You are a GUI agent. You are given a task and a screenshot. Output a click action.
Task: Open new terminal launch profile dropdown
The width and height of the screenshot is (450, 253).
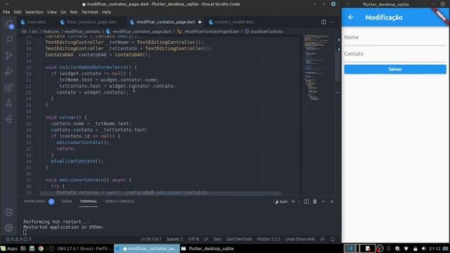pos(299,202)
